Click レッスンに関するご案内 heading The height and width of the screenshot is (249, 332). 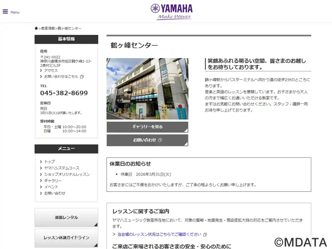tap(141, 212)
